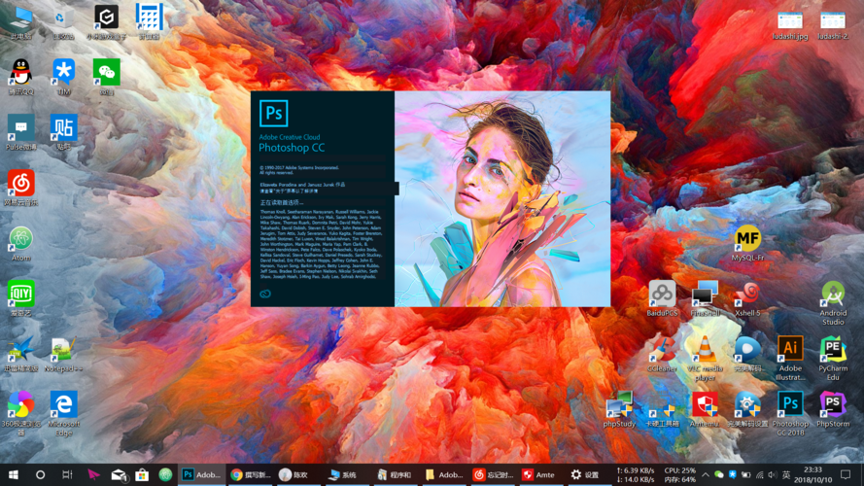This screenshot has width=864, height=486.
Task: Switch to the Adobe Photoshop taskbar button
Action: pyautogui.click(x=202, y=474)
